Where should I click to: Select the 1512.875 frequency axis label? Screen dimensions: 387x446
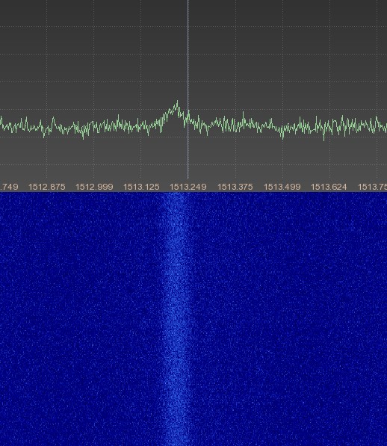point(47,187)
